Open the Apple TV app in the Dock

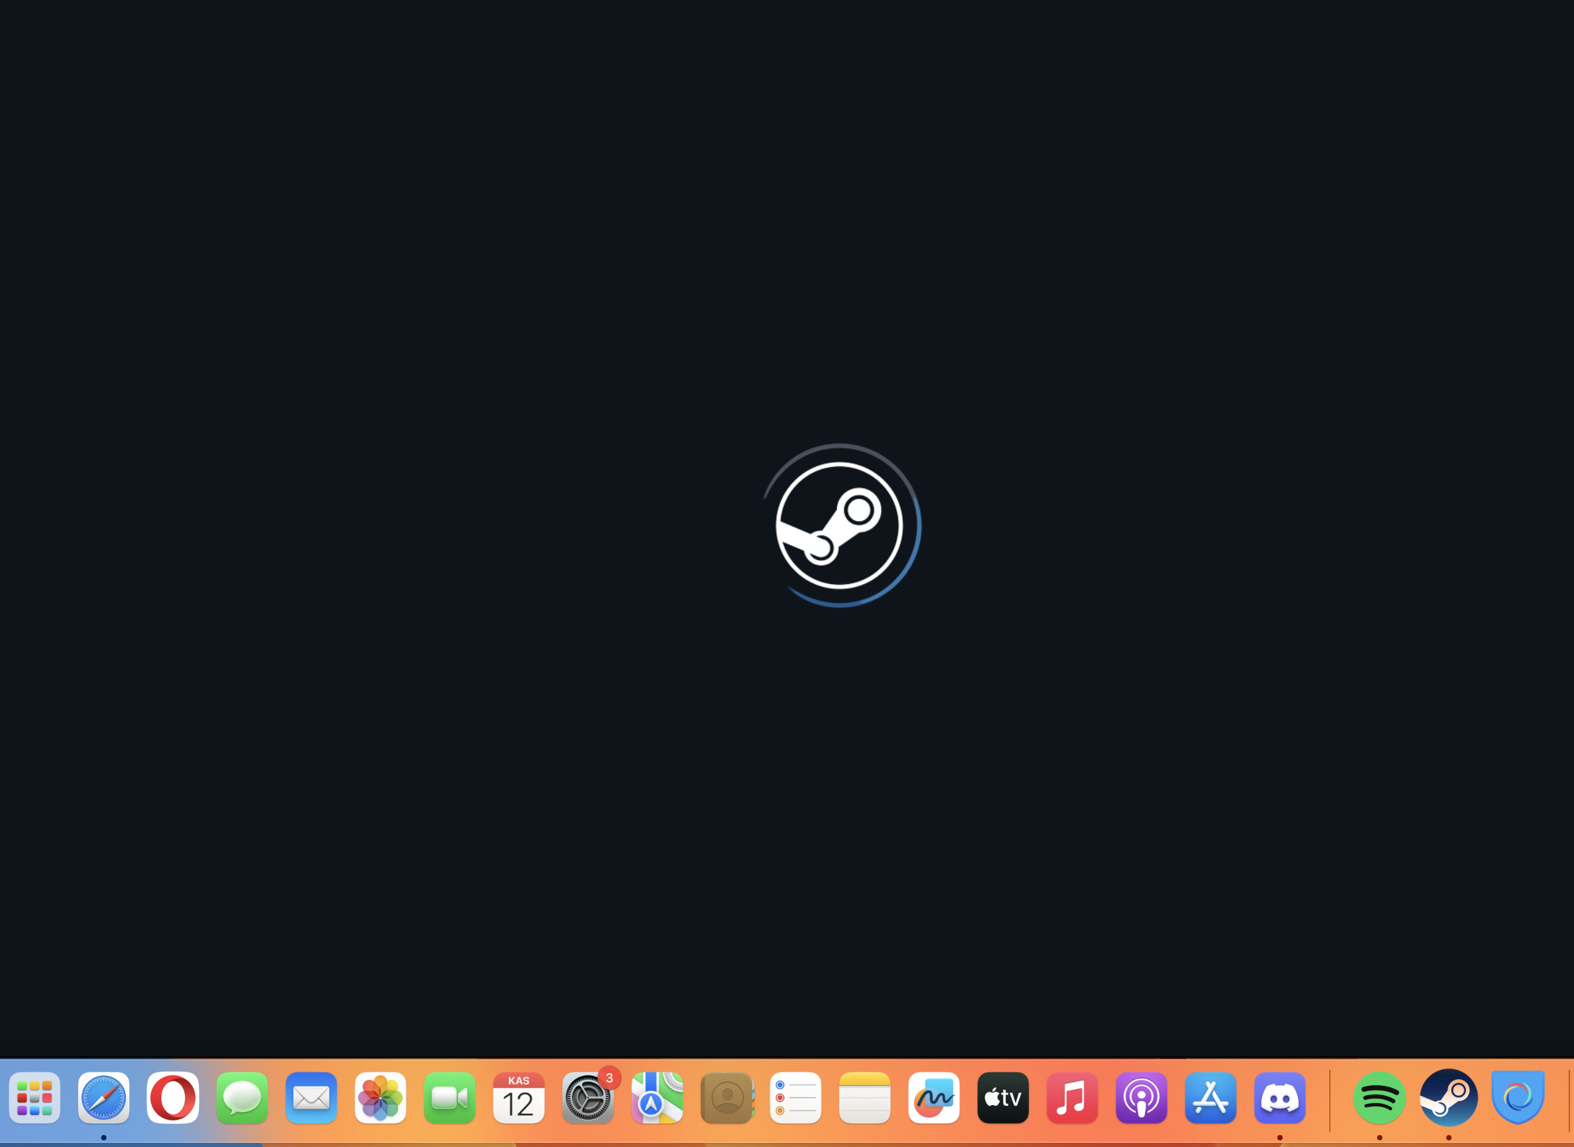1003,1098
